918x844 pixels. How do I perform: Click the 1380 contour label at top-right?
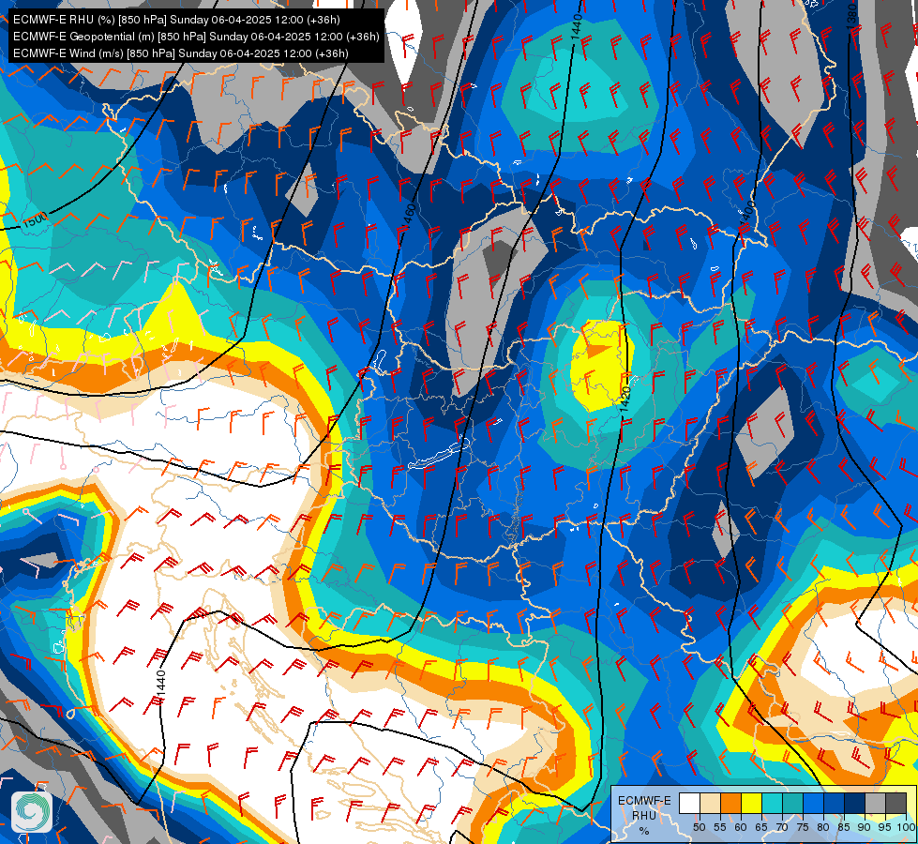pos(851,16)
